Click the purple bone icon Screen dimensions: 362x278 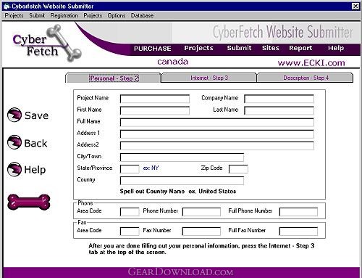[x=29, y=202]
